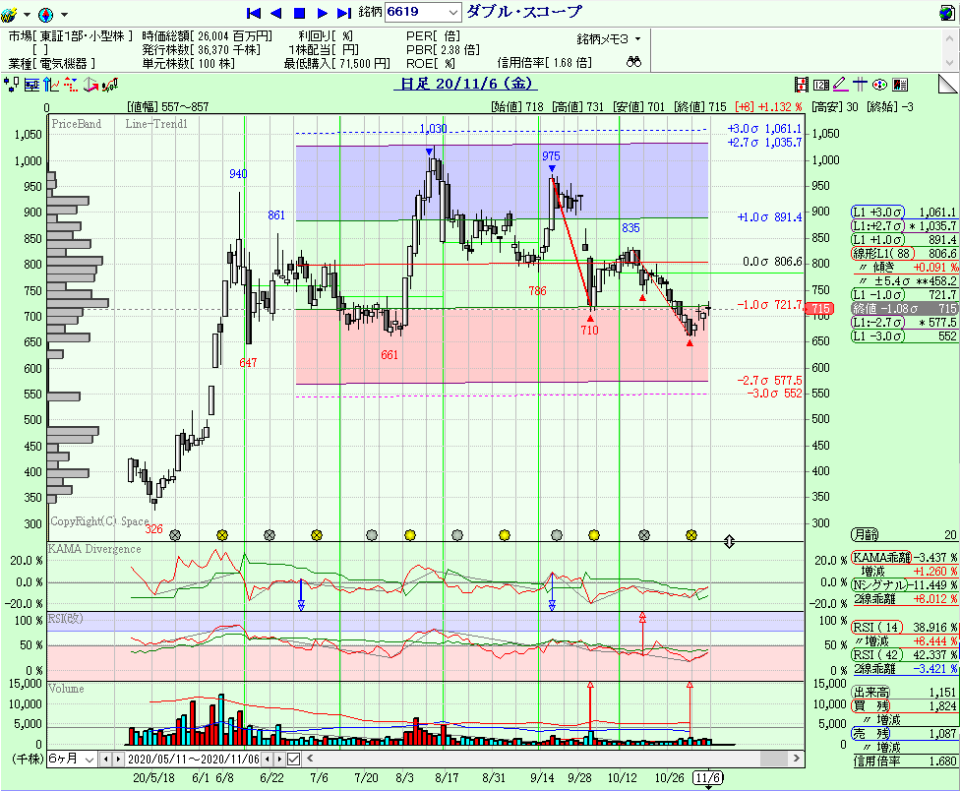
Task: Click the 11/6 date marker on timeline
Action: click(708, 777)
